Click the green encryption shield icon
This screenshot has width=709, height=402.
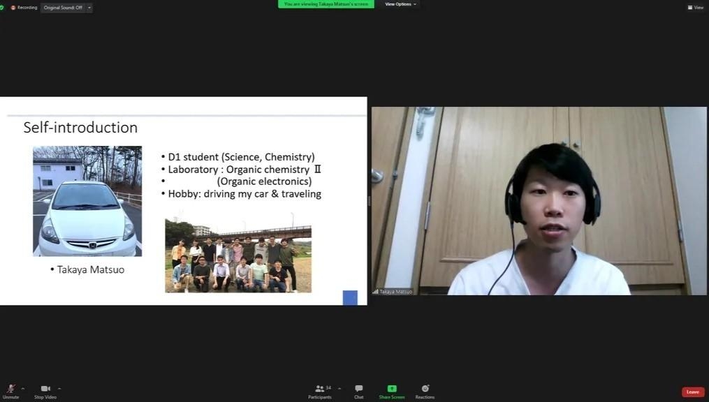click(x=3, y=7)
